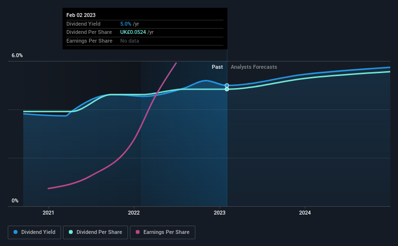
Task: Click the teal Dividend Per Share legend dot
Action: click(71, 232)
